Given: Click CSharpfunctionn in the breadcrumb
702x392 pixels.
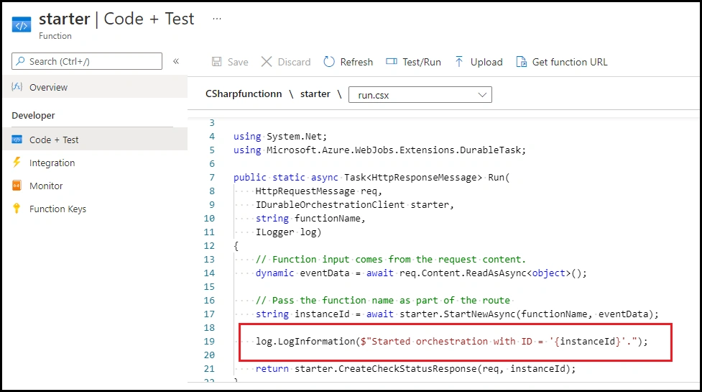Looking at the screenshot, I should click(x=244, y=94).
